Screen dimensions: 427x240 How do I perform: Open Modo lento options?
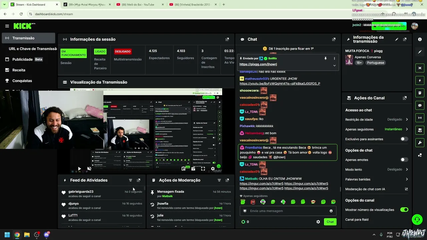[x=377, y=170]
